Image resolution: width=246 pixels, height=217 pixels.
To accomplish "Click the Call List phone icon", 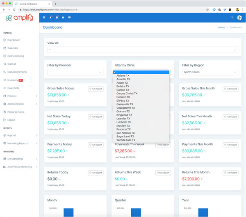I will click(5, 64).
